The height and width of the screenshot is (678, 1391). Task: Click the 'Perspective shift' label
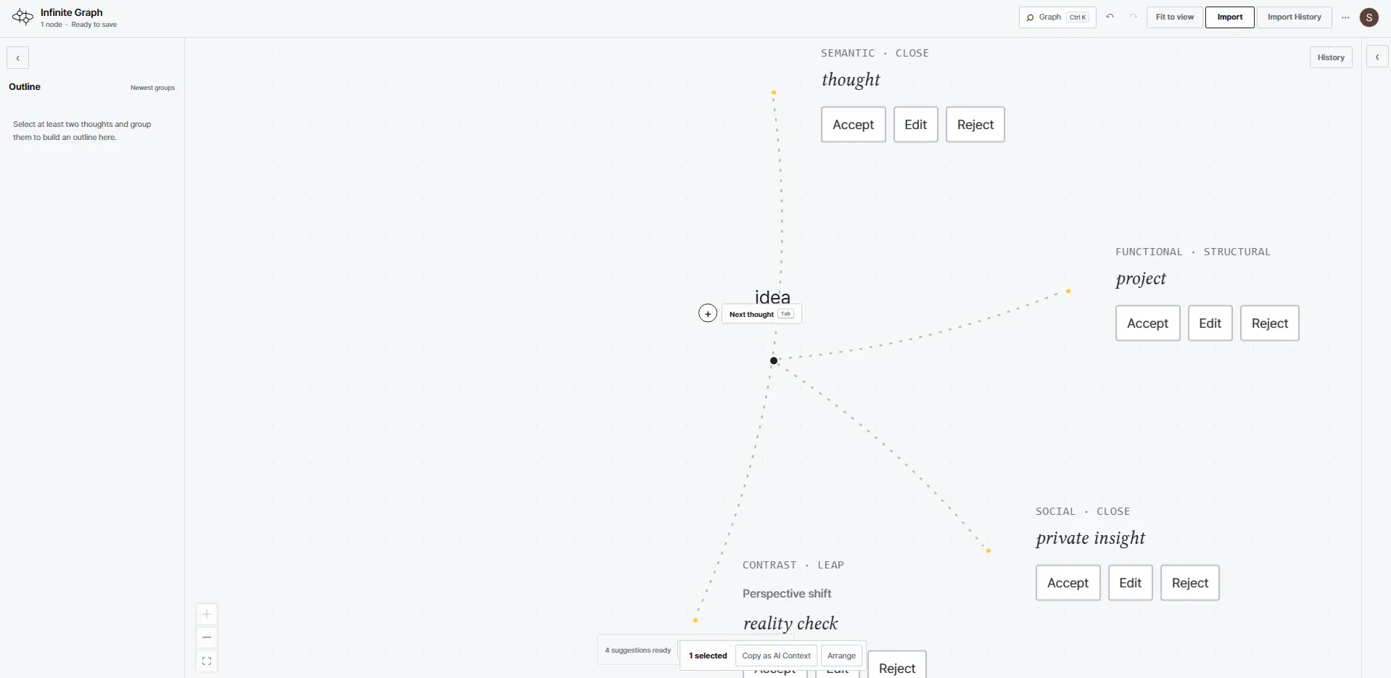coord(787,593)
